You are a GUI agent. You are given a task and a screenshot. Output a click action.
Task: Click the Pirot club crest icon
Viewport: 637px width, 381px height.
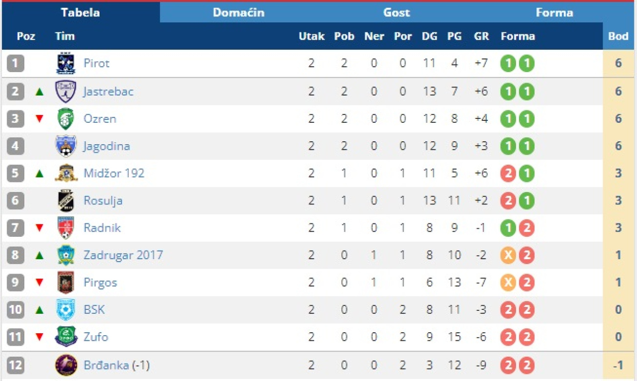66,64
